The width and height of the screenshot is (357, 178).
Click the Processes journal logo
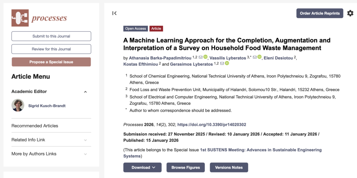point(39,18)
